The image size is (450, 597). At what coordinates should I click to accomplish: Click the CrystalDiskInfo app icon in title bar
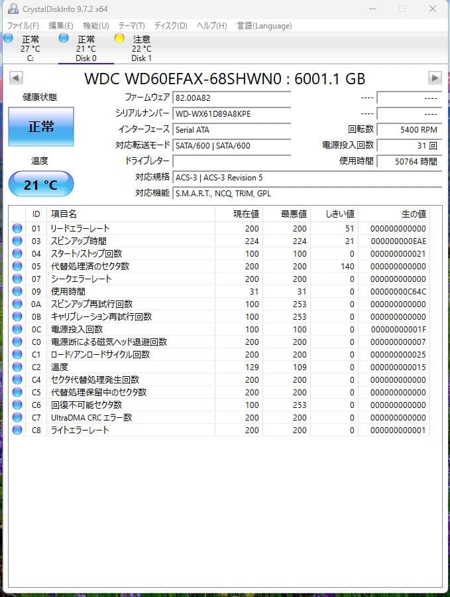[x=13, y=9]
